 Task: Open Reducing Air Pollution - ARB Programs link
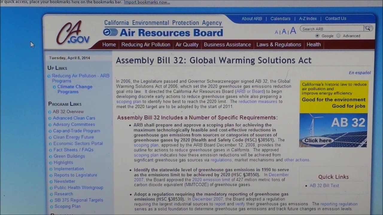point(81,78)
